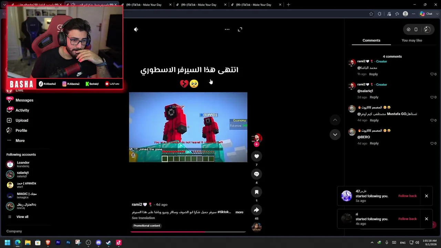Switch to the third TikTok - Make Your Day tab

[256, 5]
